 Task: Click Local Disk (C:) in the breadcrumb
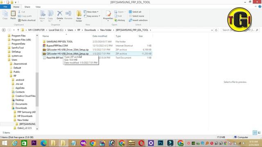56,30
